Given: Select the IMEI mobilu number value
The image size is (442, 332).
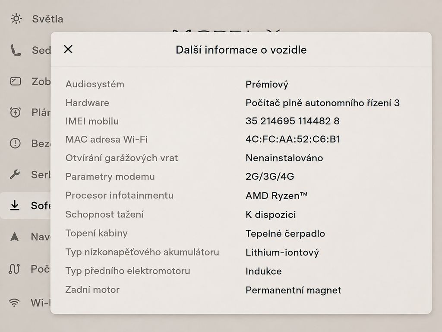Looking at the screenshot, I should 292,121.
